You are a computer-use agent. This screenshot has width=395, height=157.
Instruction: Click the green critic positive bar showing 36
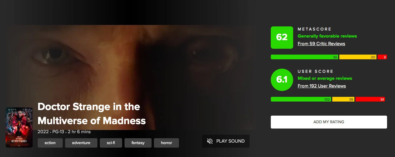pos(304,57)
